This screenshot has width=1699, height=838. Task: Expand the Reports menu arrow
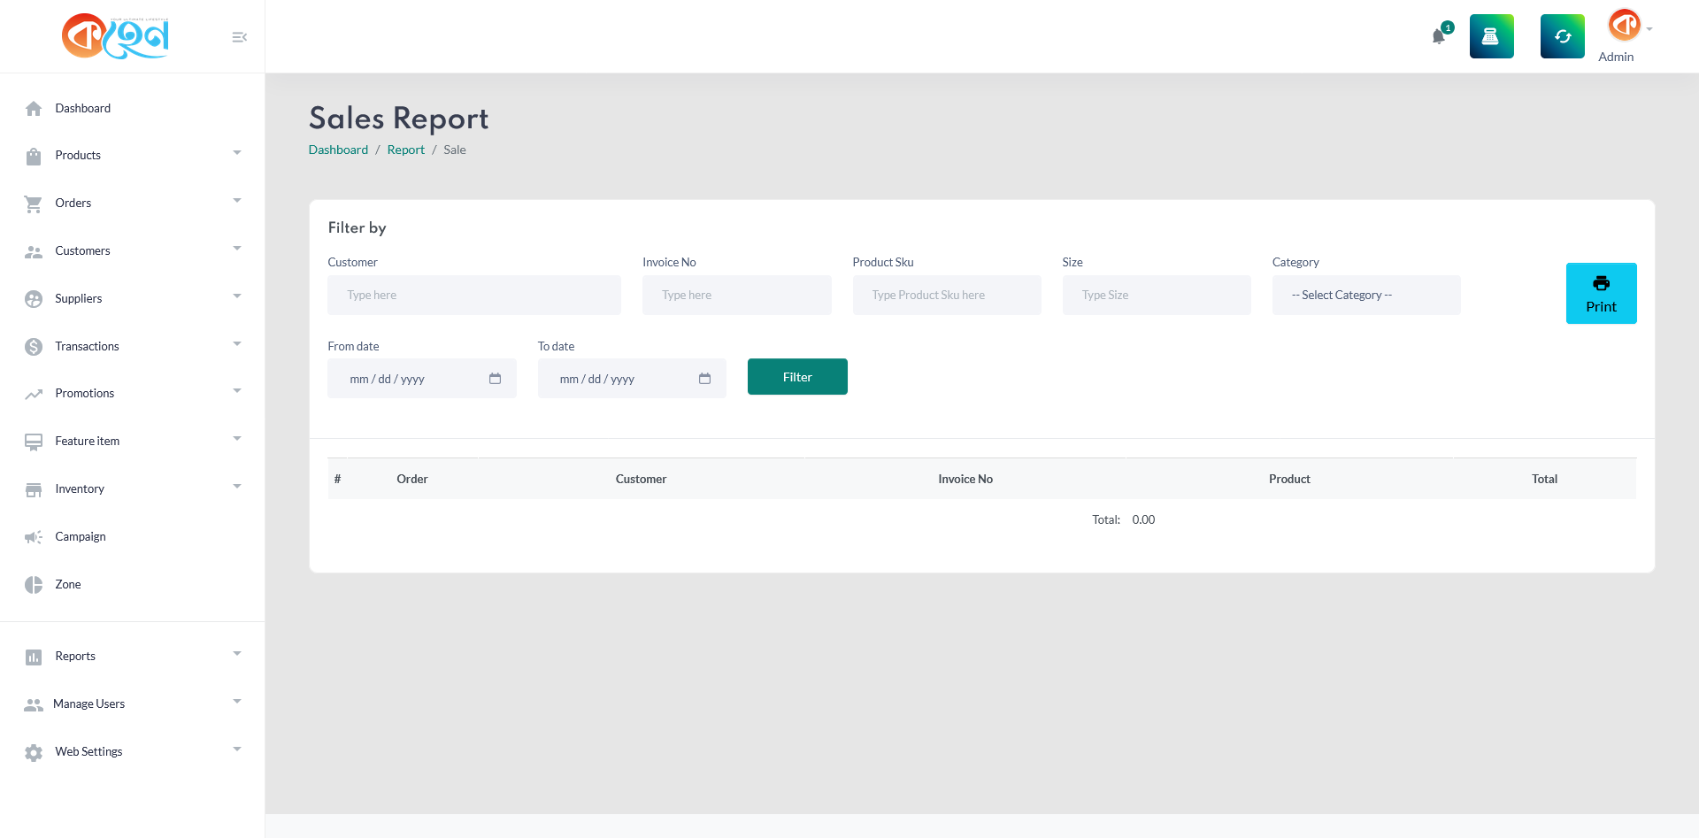tap(236, 655)
